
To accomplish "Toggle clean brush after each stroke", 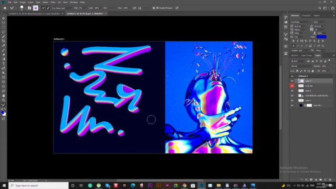I will (48, 8).
